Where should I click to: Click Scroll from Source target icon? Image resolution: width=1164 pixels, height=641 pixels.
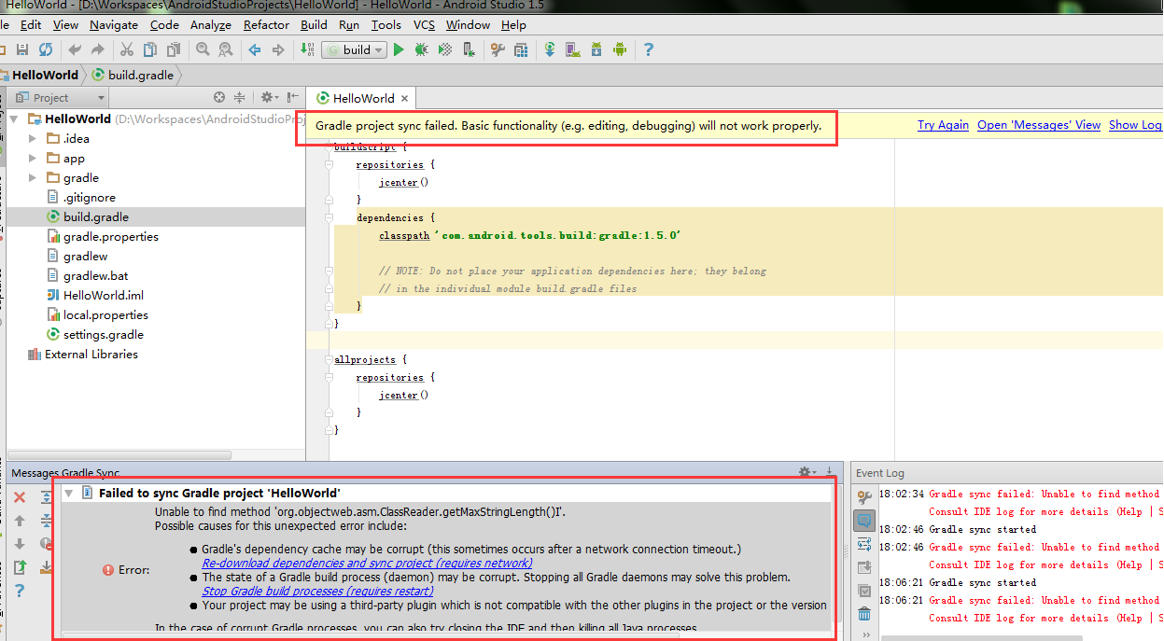click(x=219, y=97)
